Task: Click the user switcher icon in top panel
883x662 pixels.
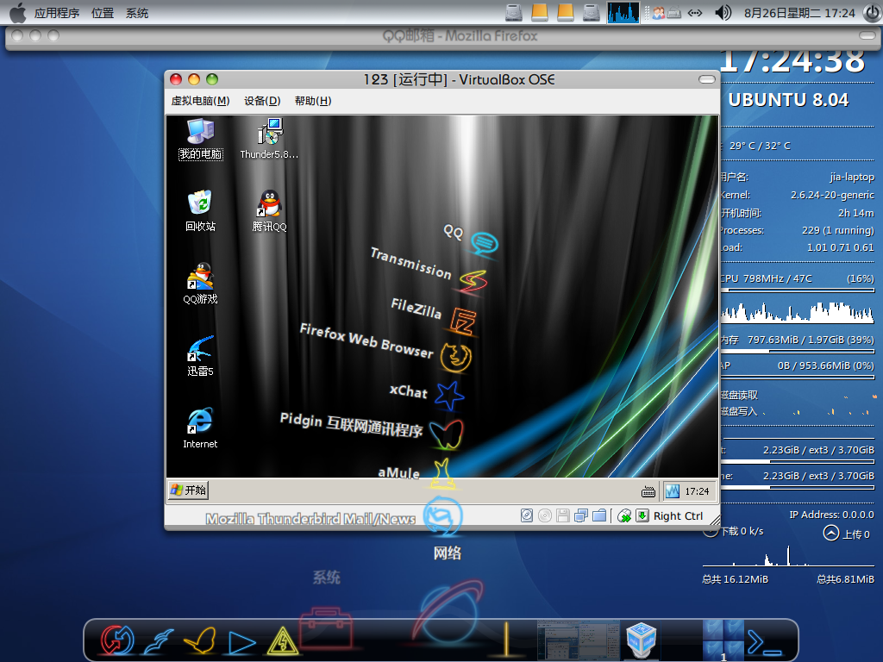Action: pyautogui.click(x=658, y=12)
